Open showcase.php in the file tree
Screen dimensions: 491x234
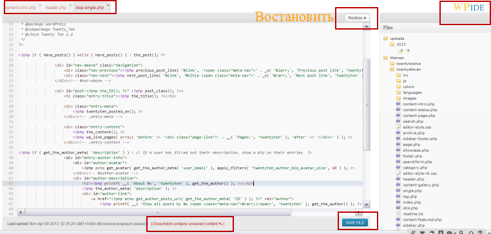click(416, 150)
